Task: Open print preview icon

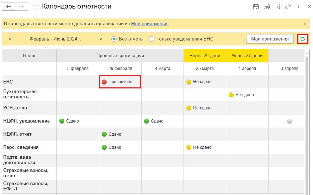Action: pos(277,7)
